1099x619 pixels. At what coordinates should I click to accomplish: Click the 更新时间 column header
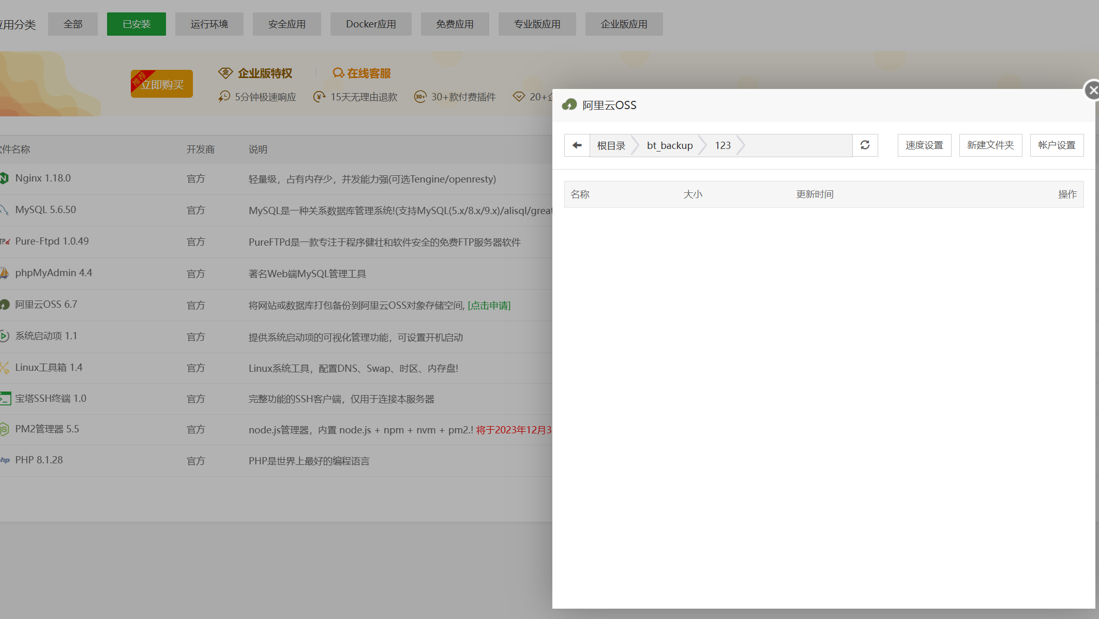[x=815, y=194]
